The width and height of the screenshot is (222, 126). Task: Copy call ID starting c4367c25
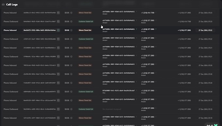point(58,39)
